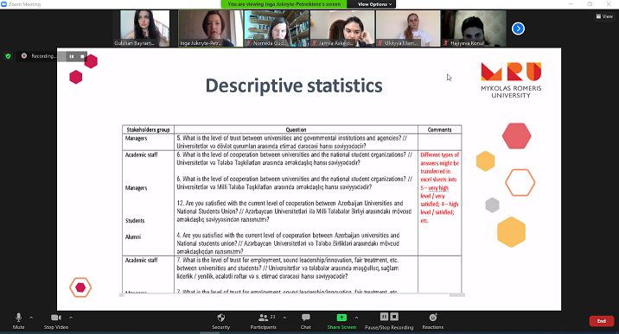Viewport: 619px width, 334px height.
Task: Open share options arrow beside Share Screen
Action: (356, 318)
